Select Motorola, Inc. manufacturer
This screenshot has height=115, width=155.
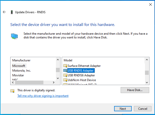point(22,71)
